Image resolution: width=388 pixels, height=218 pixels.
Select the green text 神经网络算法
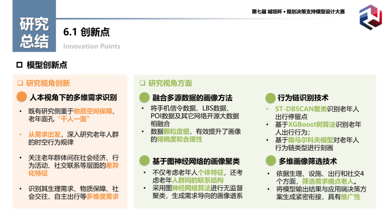point(191,188)
